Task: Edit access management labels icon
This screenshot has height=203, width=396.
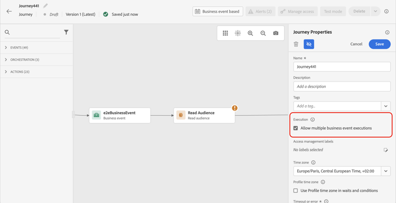Action: (x=385, y=150)
